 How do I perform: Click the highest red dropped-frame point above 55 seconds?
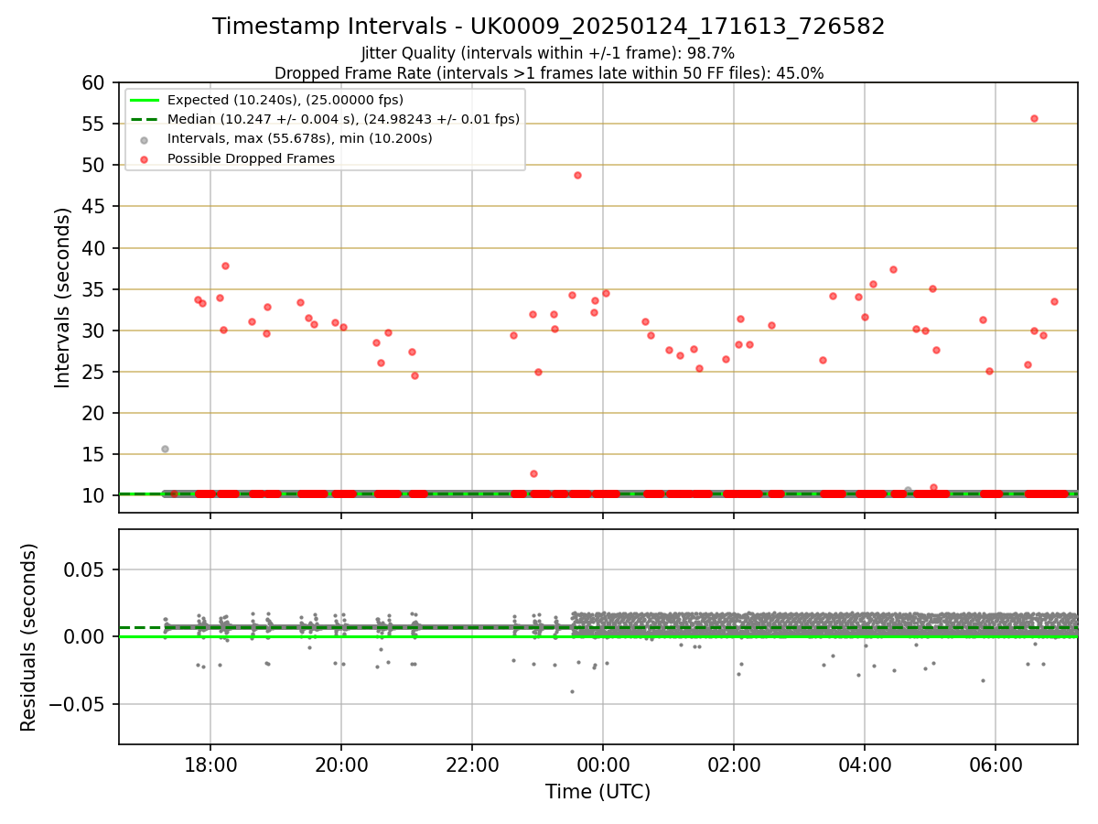point(1034,118)
